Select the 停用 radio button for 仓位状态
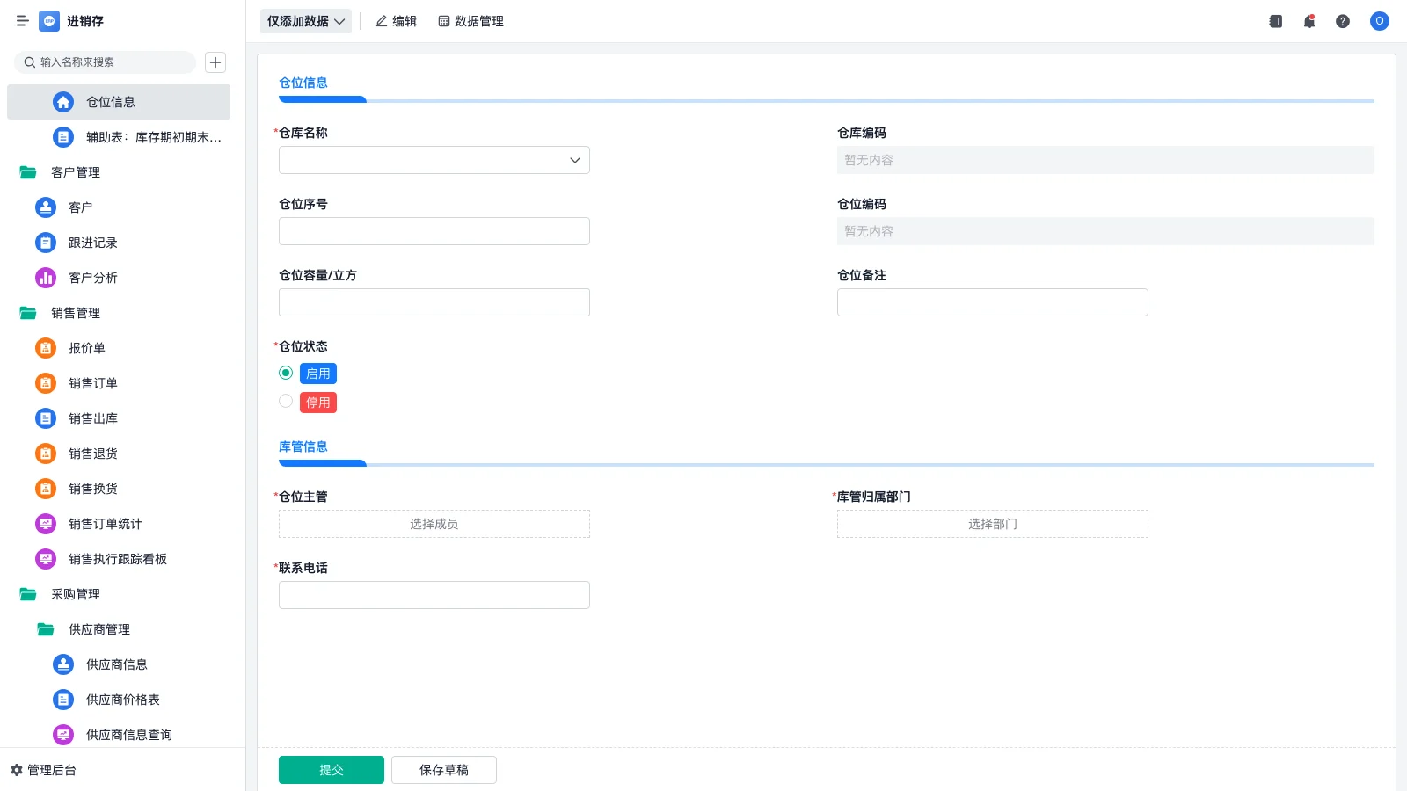1407x791 pixels. coord(285,401)
